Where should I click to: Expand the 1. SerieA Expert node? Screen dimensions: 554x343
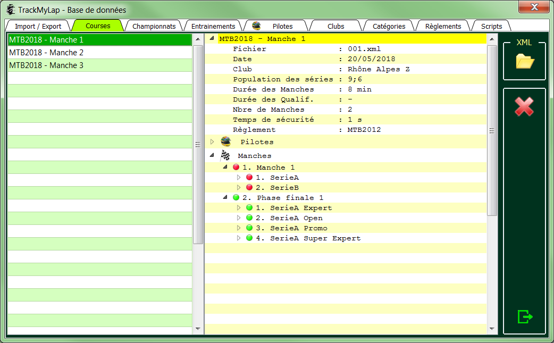click(239, 208)
